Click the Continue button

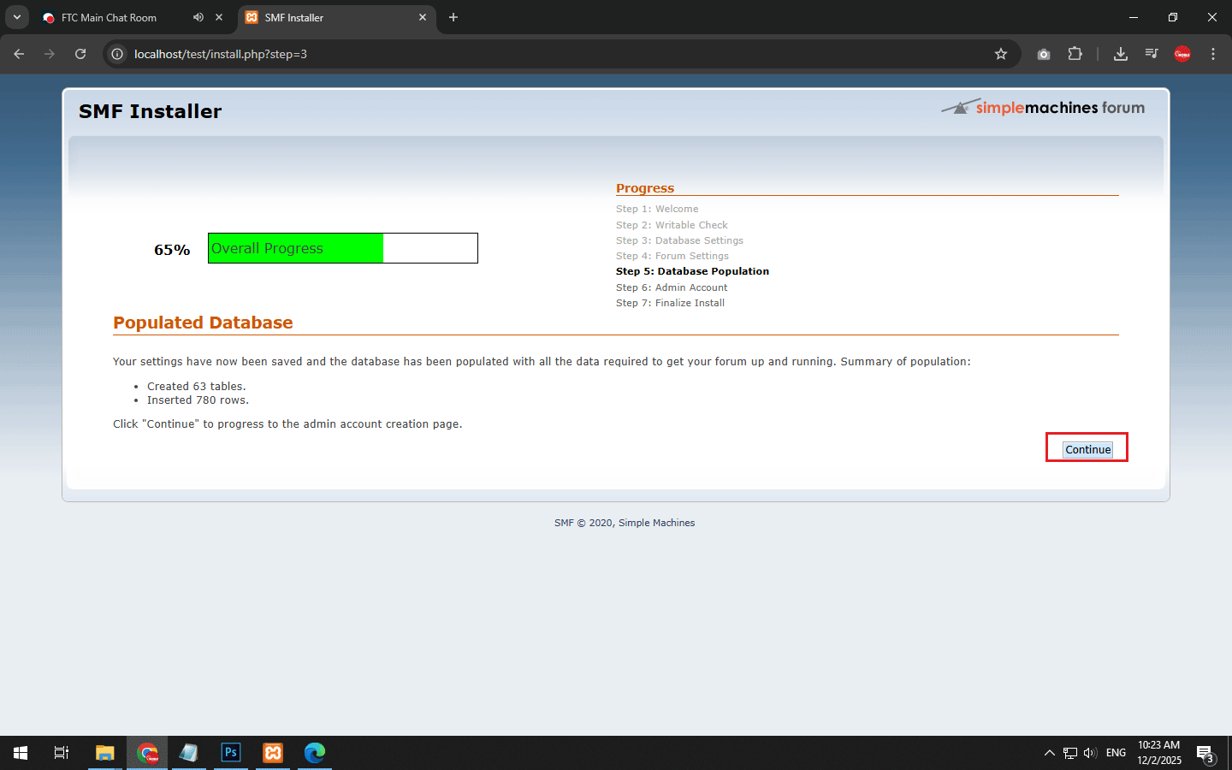tap(1087, 450)
